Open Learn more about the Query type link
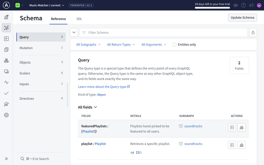The image size is (264, 165). pos(104,87)
